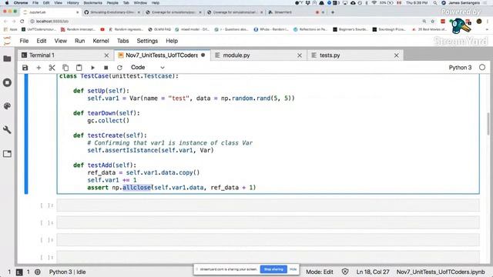The height and width of the screenshot is (277, 493).
Task: Open the Chrome History menu in macOS bar
Action: point(72,3)
